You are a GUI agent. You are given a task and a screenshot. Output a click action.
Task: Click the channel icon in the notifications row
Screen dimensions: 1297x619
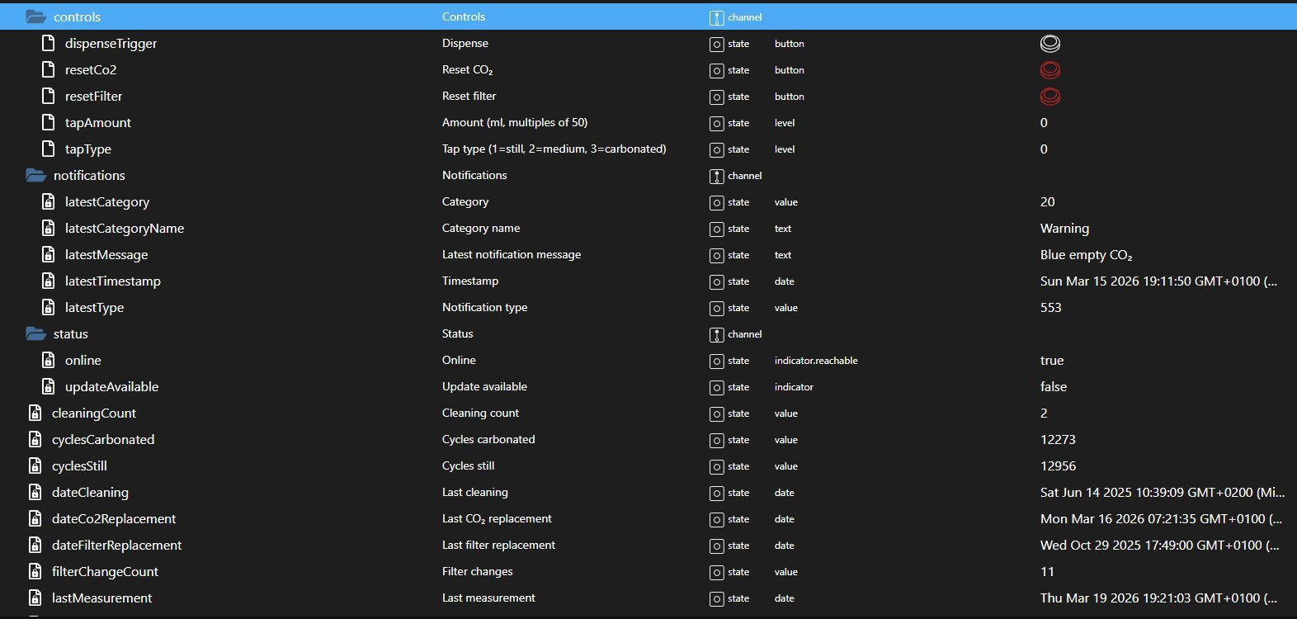click(716, 176)
